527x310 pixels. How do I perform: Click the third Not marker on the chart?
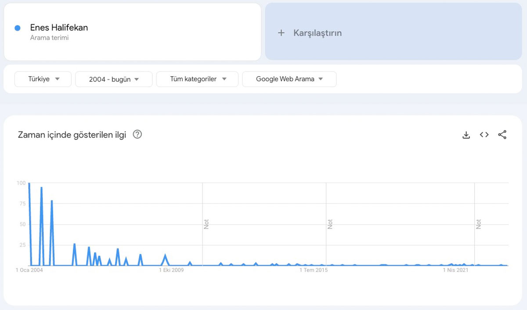(479, 225)
